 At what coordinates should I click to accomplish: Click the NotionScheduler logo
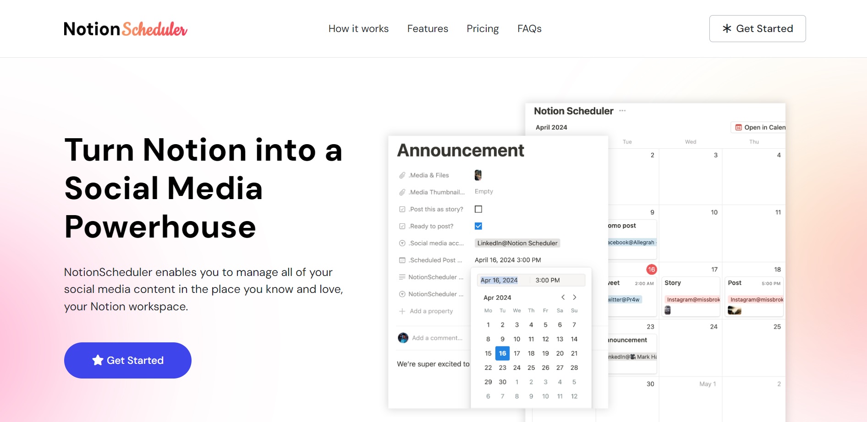tap(126, 29)
